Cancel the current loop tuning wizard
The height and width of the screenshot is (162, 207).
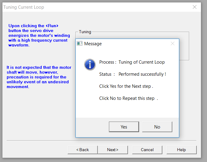[147, 150]
